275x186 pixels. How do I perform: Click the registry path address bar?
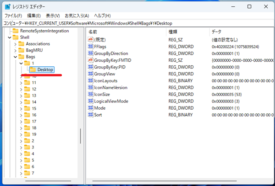click(x=137, y=23)
